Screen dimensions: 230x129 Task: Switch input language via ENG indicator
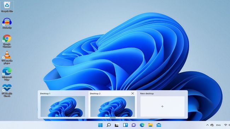point(218,125)
